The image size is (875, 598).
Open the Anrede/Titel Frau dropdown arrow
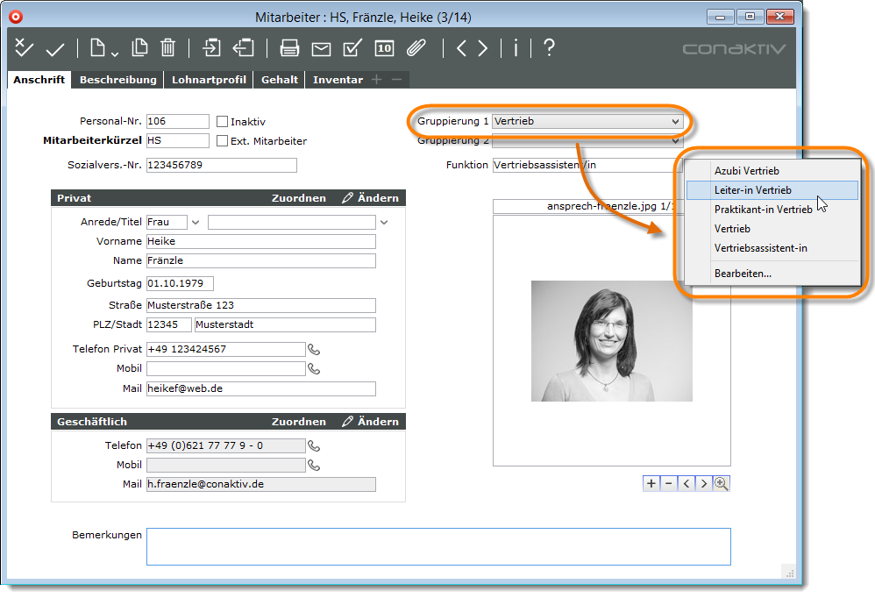click(x=196, y=223)
